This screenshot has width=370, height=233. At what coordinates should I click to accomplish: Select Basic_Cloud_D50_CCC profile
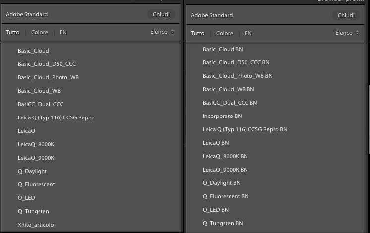point(47,64)
